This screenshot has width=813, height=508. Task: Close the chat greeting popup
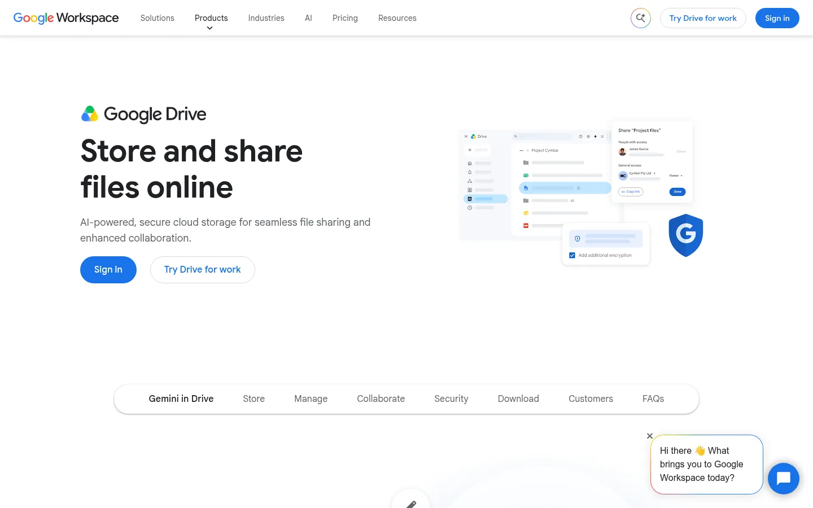650,436
